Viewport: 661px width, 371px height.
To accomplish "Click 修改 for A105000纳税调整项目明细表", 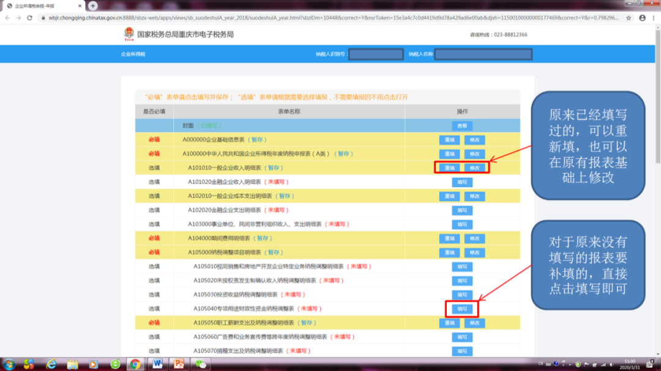I will (x=474, y=252).
